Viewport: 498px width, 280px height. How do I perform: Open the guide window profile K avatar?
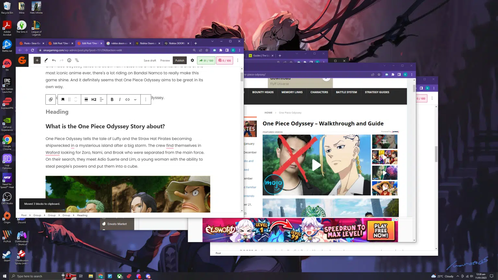(x=405, y=75)
